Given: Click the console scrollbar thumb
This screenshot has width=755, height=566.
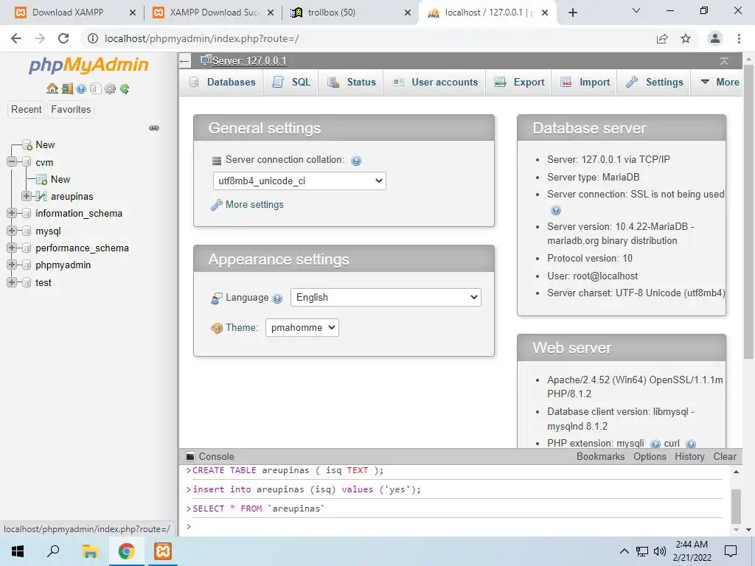Looking at the screenshot, I should coord(736,506).
